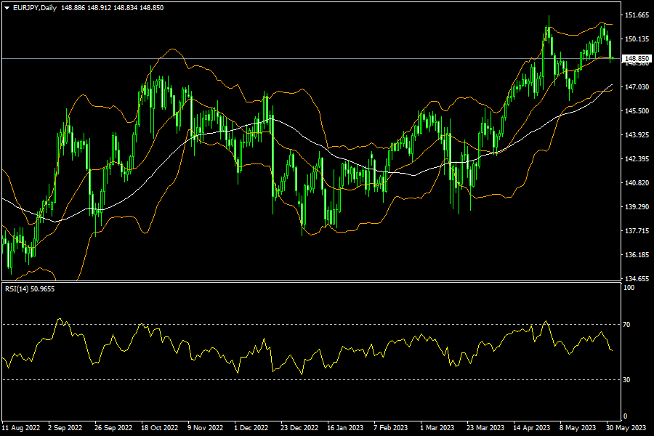Select the 150.135 price scale value

tap(637, 39)
